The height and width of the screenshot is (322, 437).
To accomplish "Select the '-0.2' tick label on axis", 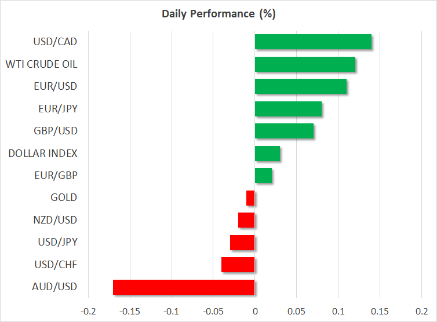I will 88,311.
